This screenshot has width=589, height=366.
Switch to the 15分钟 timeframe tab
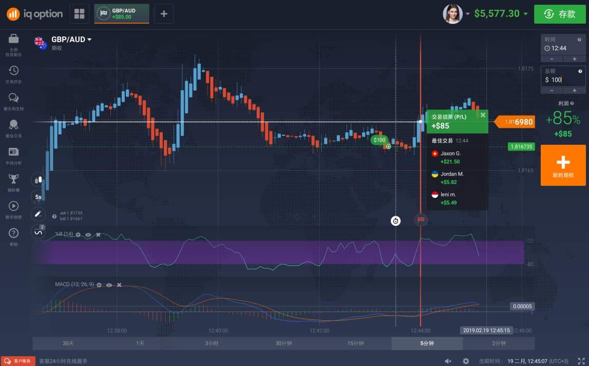coord(354,343)
